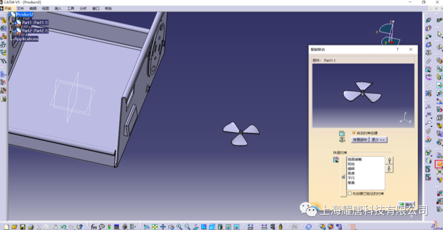This screenshot has height=230, width=443.
Task: Move constraint down with the down arrow button
Action: pyautogui.click(x=389, y=169)
